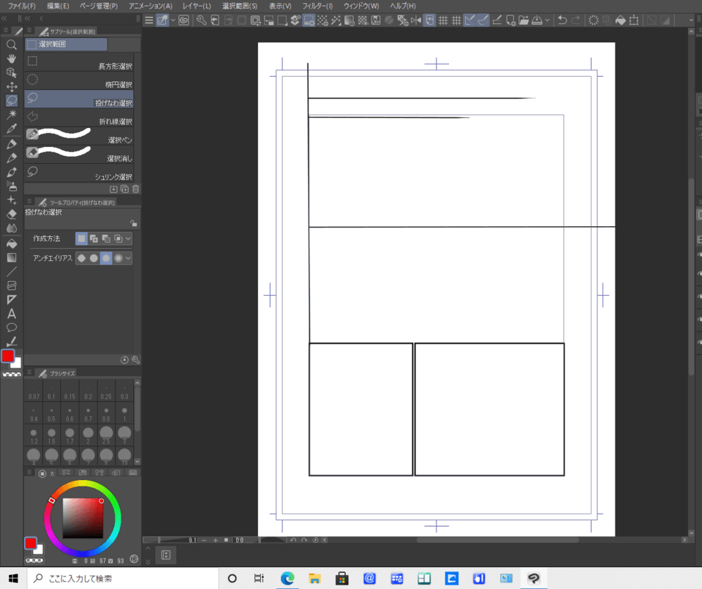
Task: Click the undo arrow in the toolbar
Action: (562, 20)
